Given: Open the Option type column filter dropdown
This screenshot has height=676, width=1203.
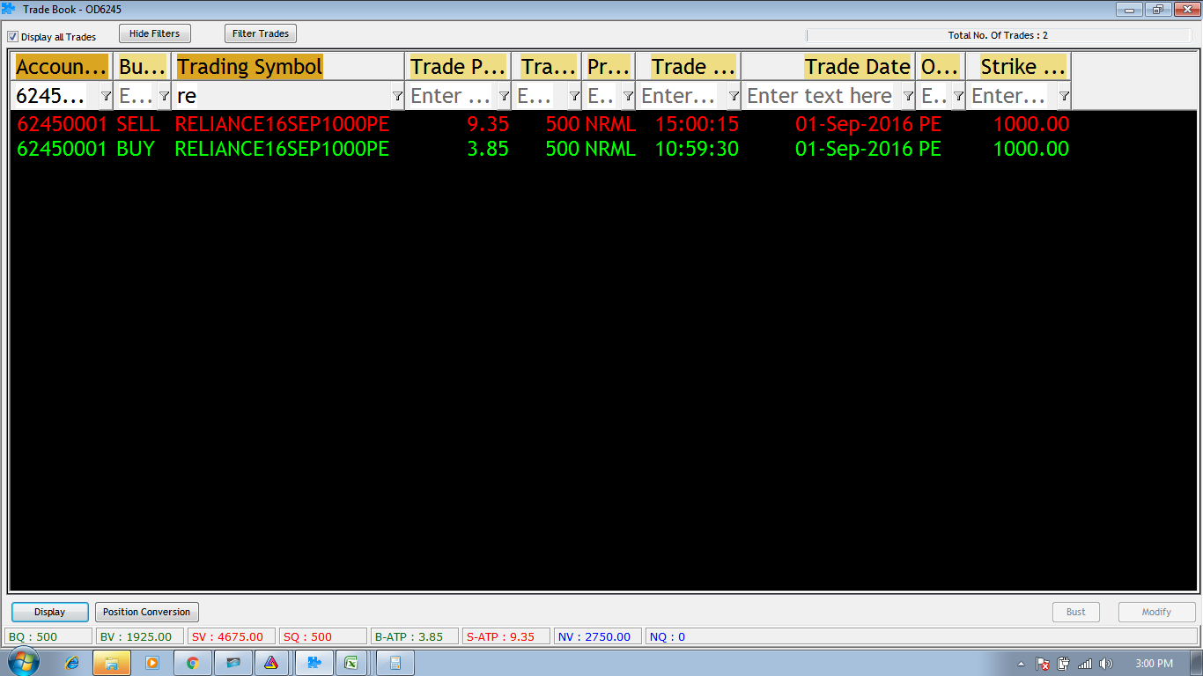Looking at the screenshot, I should point(958,96).
